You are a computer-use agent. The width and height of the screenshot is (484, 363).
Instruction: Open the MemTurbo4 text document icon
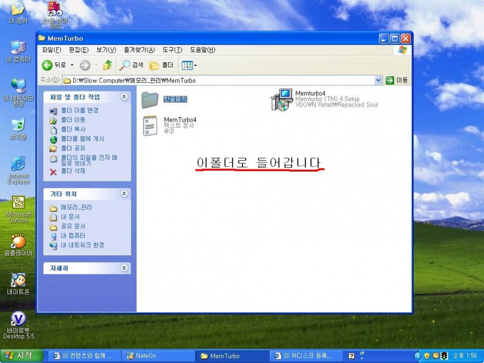(x=150, y=125)
